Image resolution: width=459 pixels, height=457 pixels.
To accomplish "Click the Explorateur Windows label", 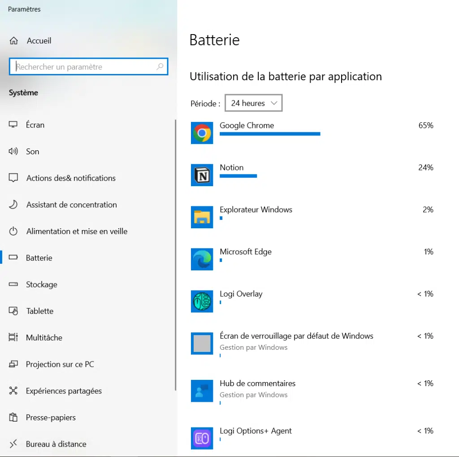I will coord(256,209).
